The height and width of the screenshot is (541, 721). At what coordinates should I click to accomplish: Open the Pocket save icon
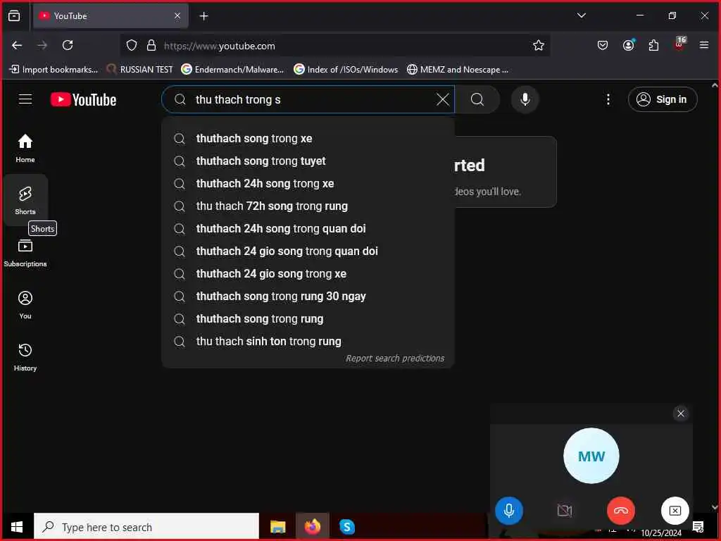coord(603,45)
